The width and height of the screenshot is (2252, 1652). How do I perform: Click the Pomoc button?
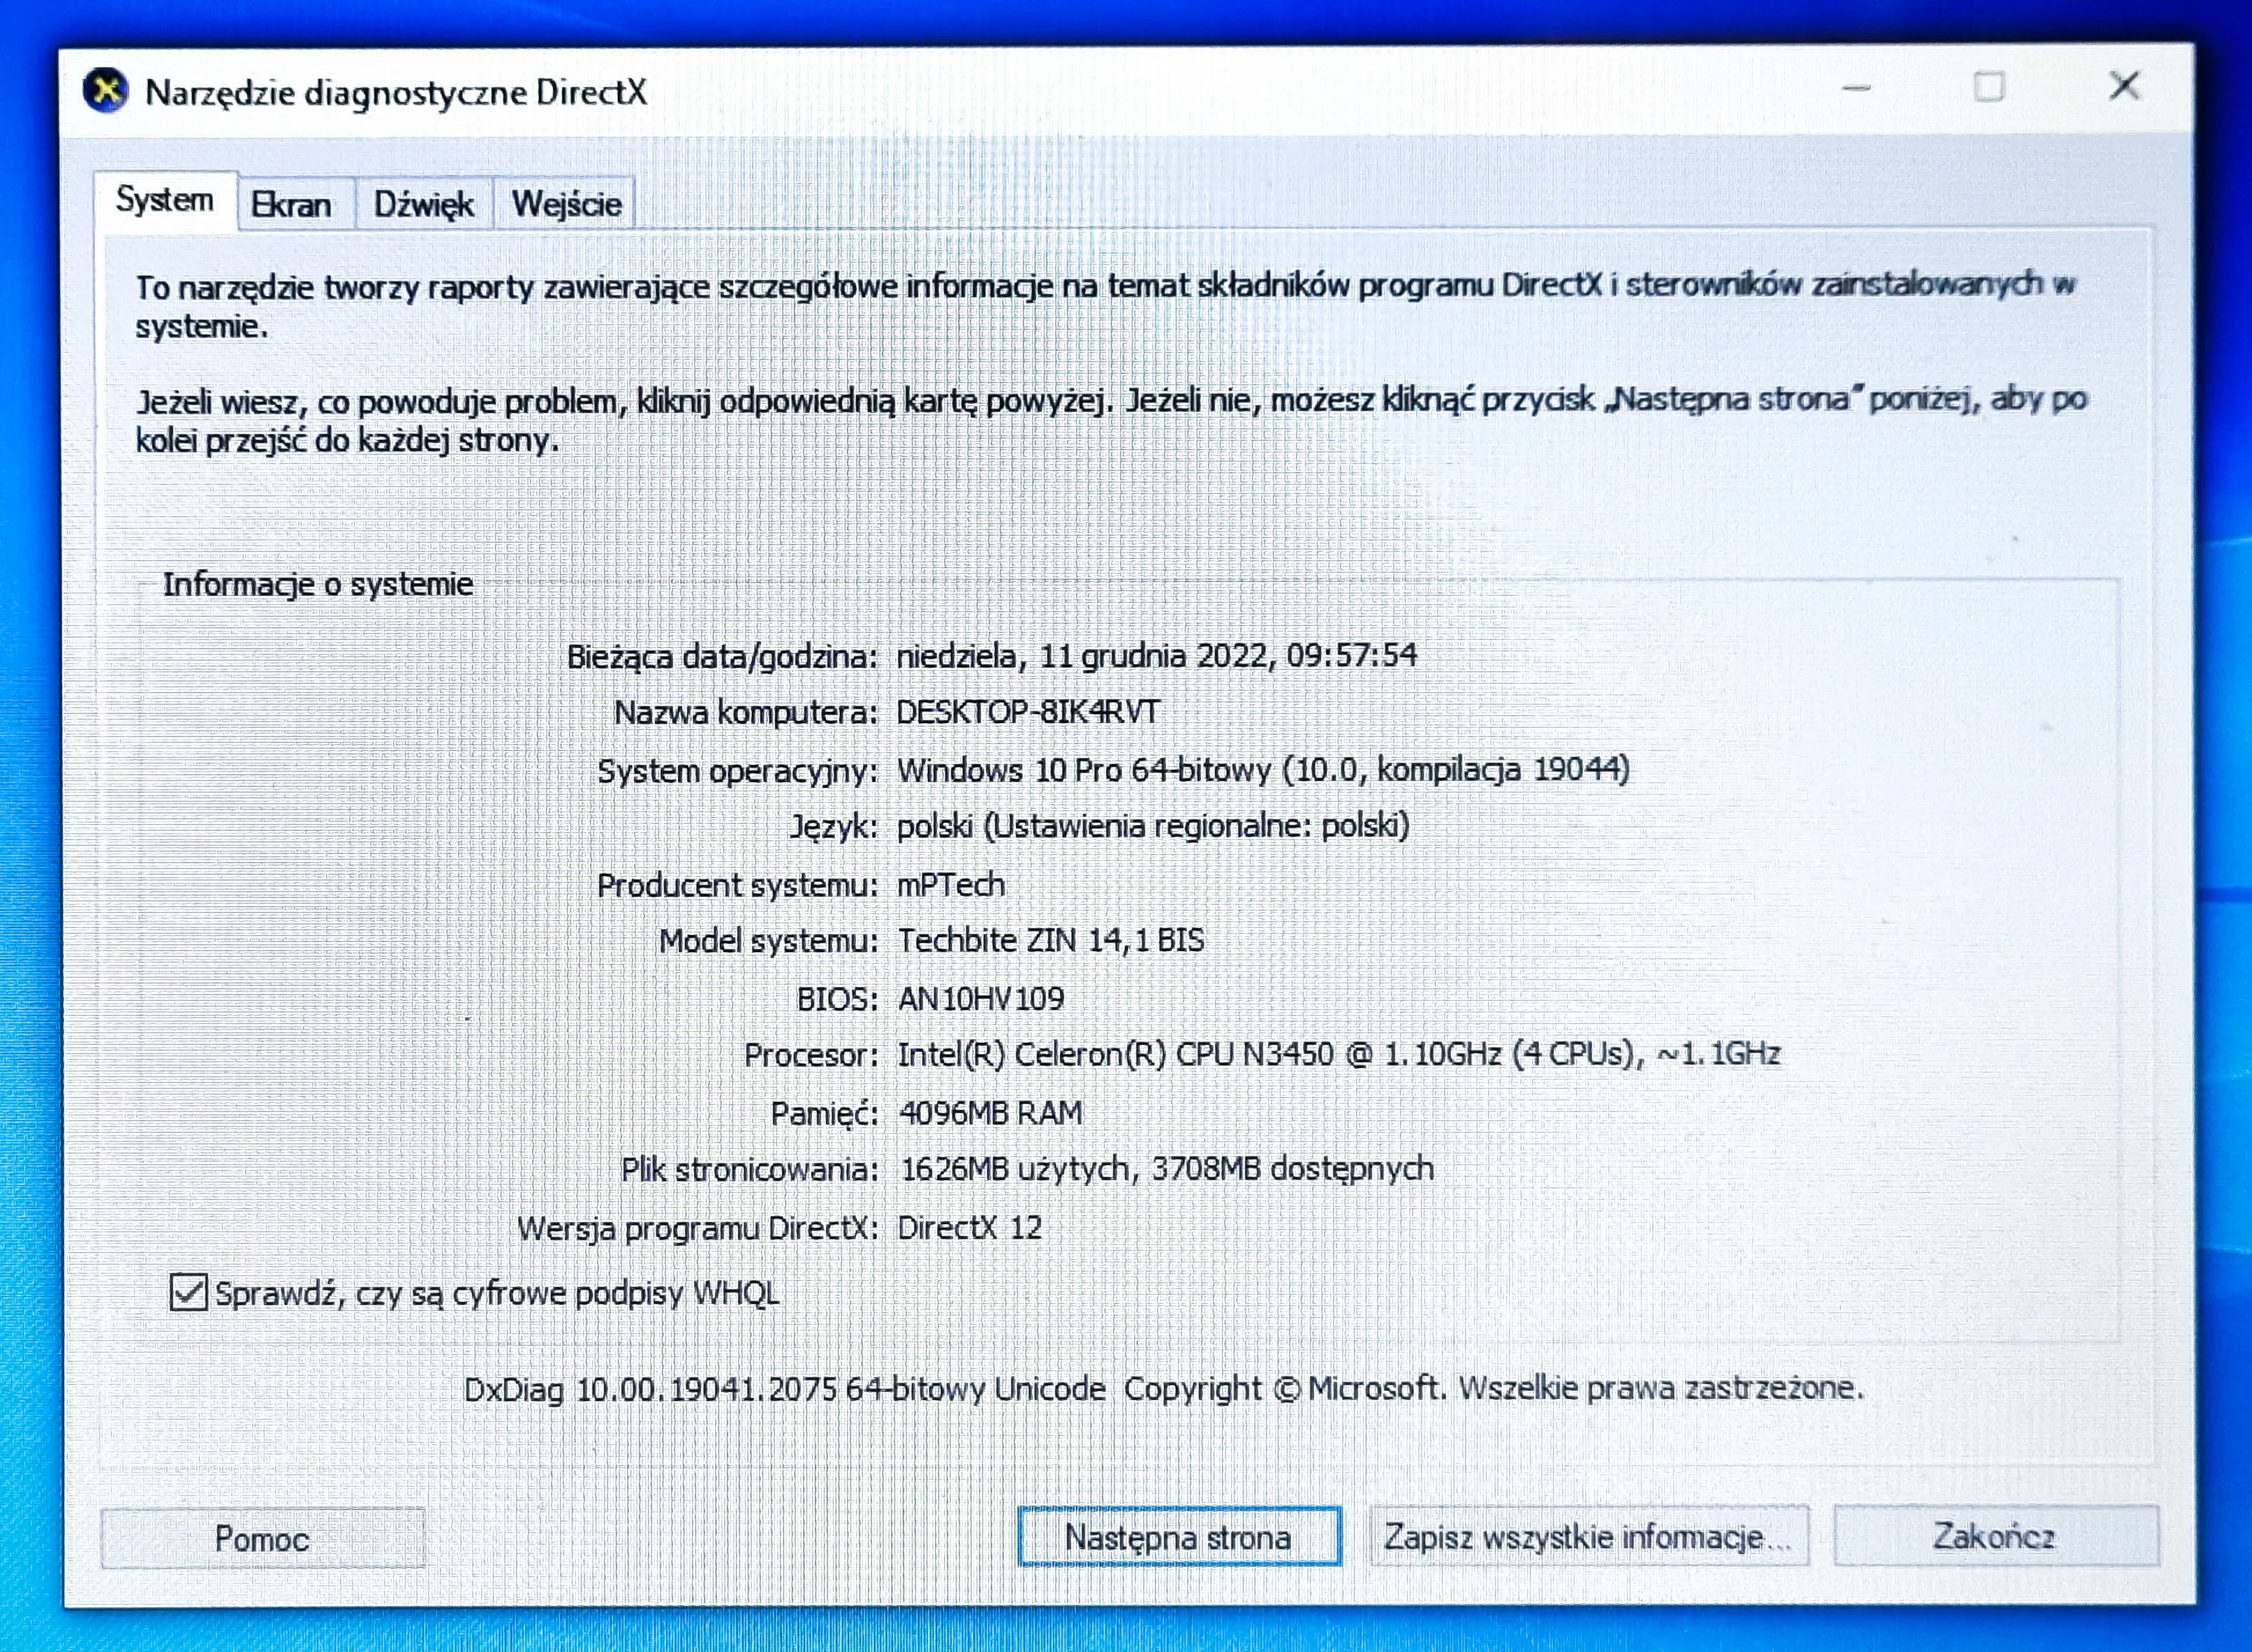[262, 1538]
